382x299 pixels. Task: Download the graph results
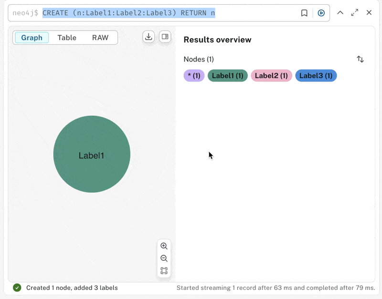click(x=149, y=37)
